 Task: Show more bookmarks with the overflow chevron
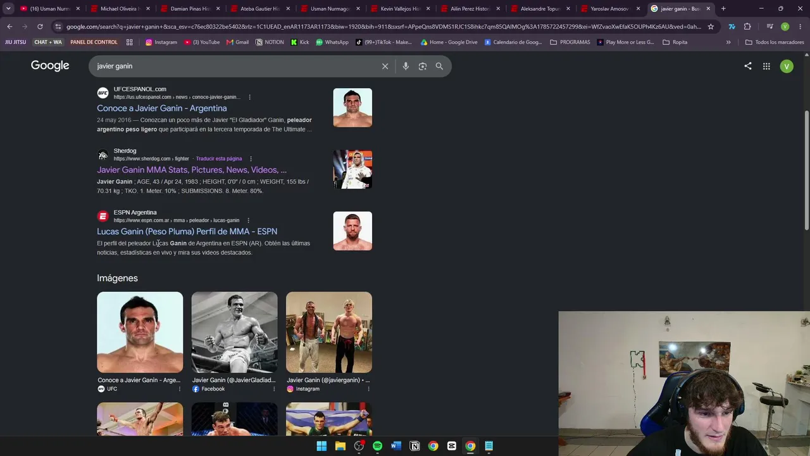728,42
